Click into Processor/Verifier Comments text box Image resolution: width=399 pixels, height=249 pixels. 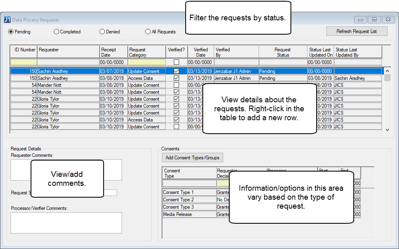66,223
